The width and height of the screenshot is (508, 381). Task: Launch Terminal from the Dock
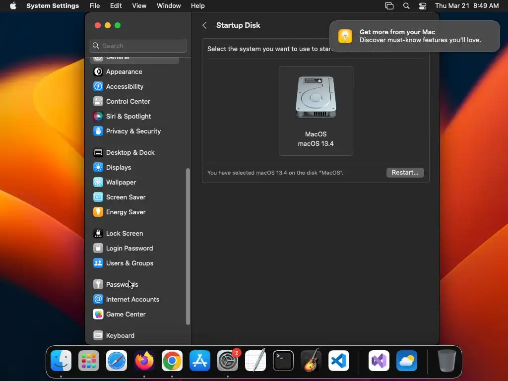click(283, 361)
